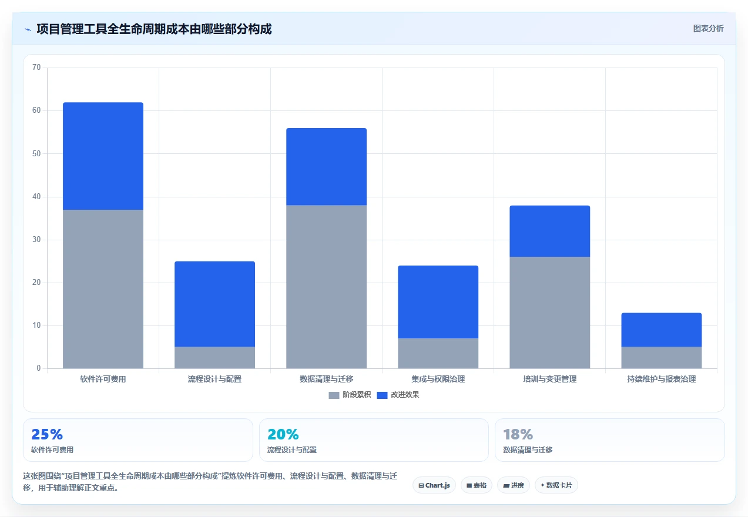Click the grey segment of 软件许可费用 bar
This screenshot has width=748, height=517.
(103, 289)
